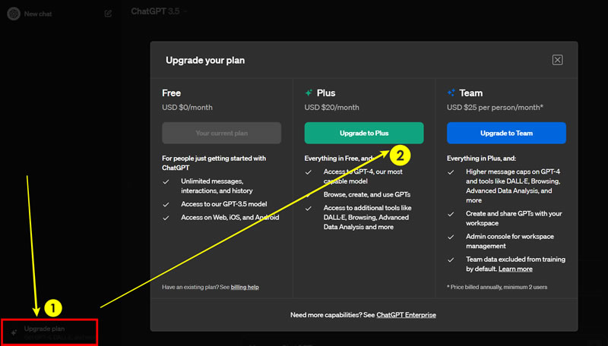Click checkmark beside Access to GPT-4 feature
This screenshot has width=608, height=346.
coord(309,172)
